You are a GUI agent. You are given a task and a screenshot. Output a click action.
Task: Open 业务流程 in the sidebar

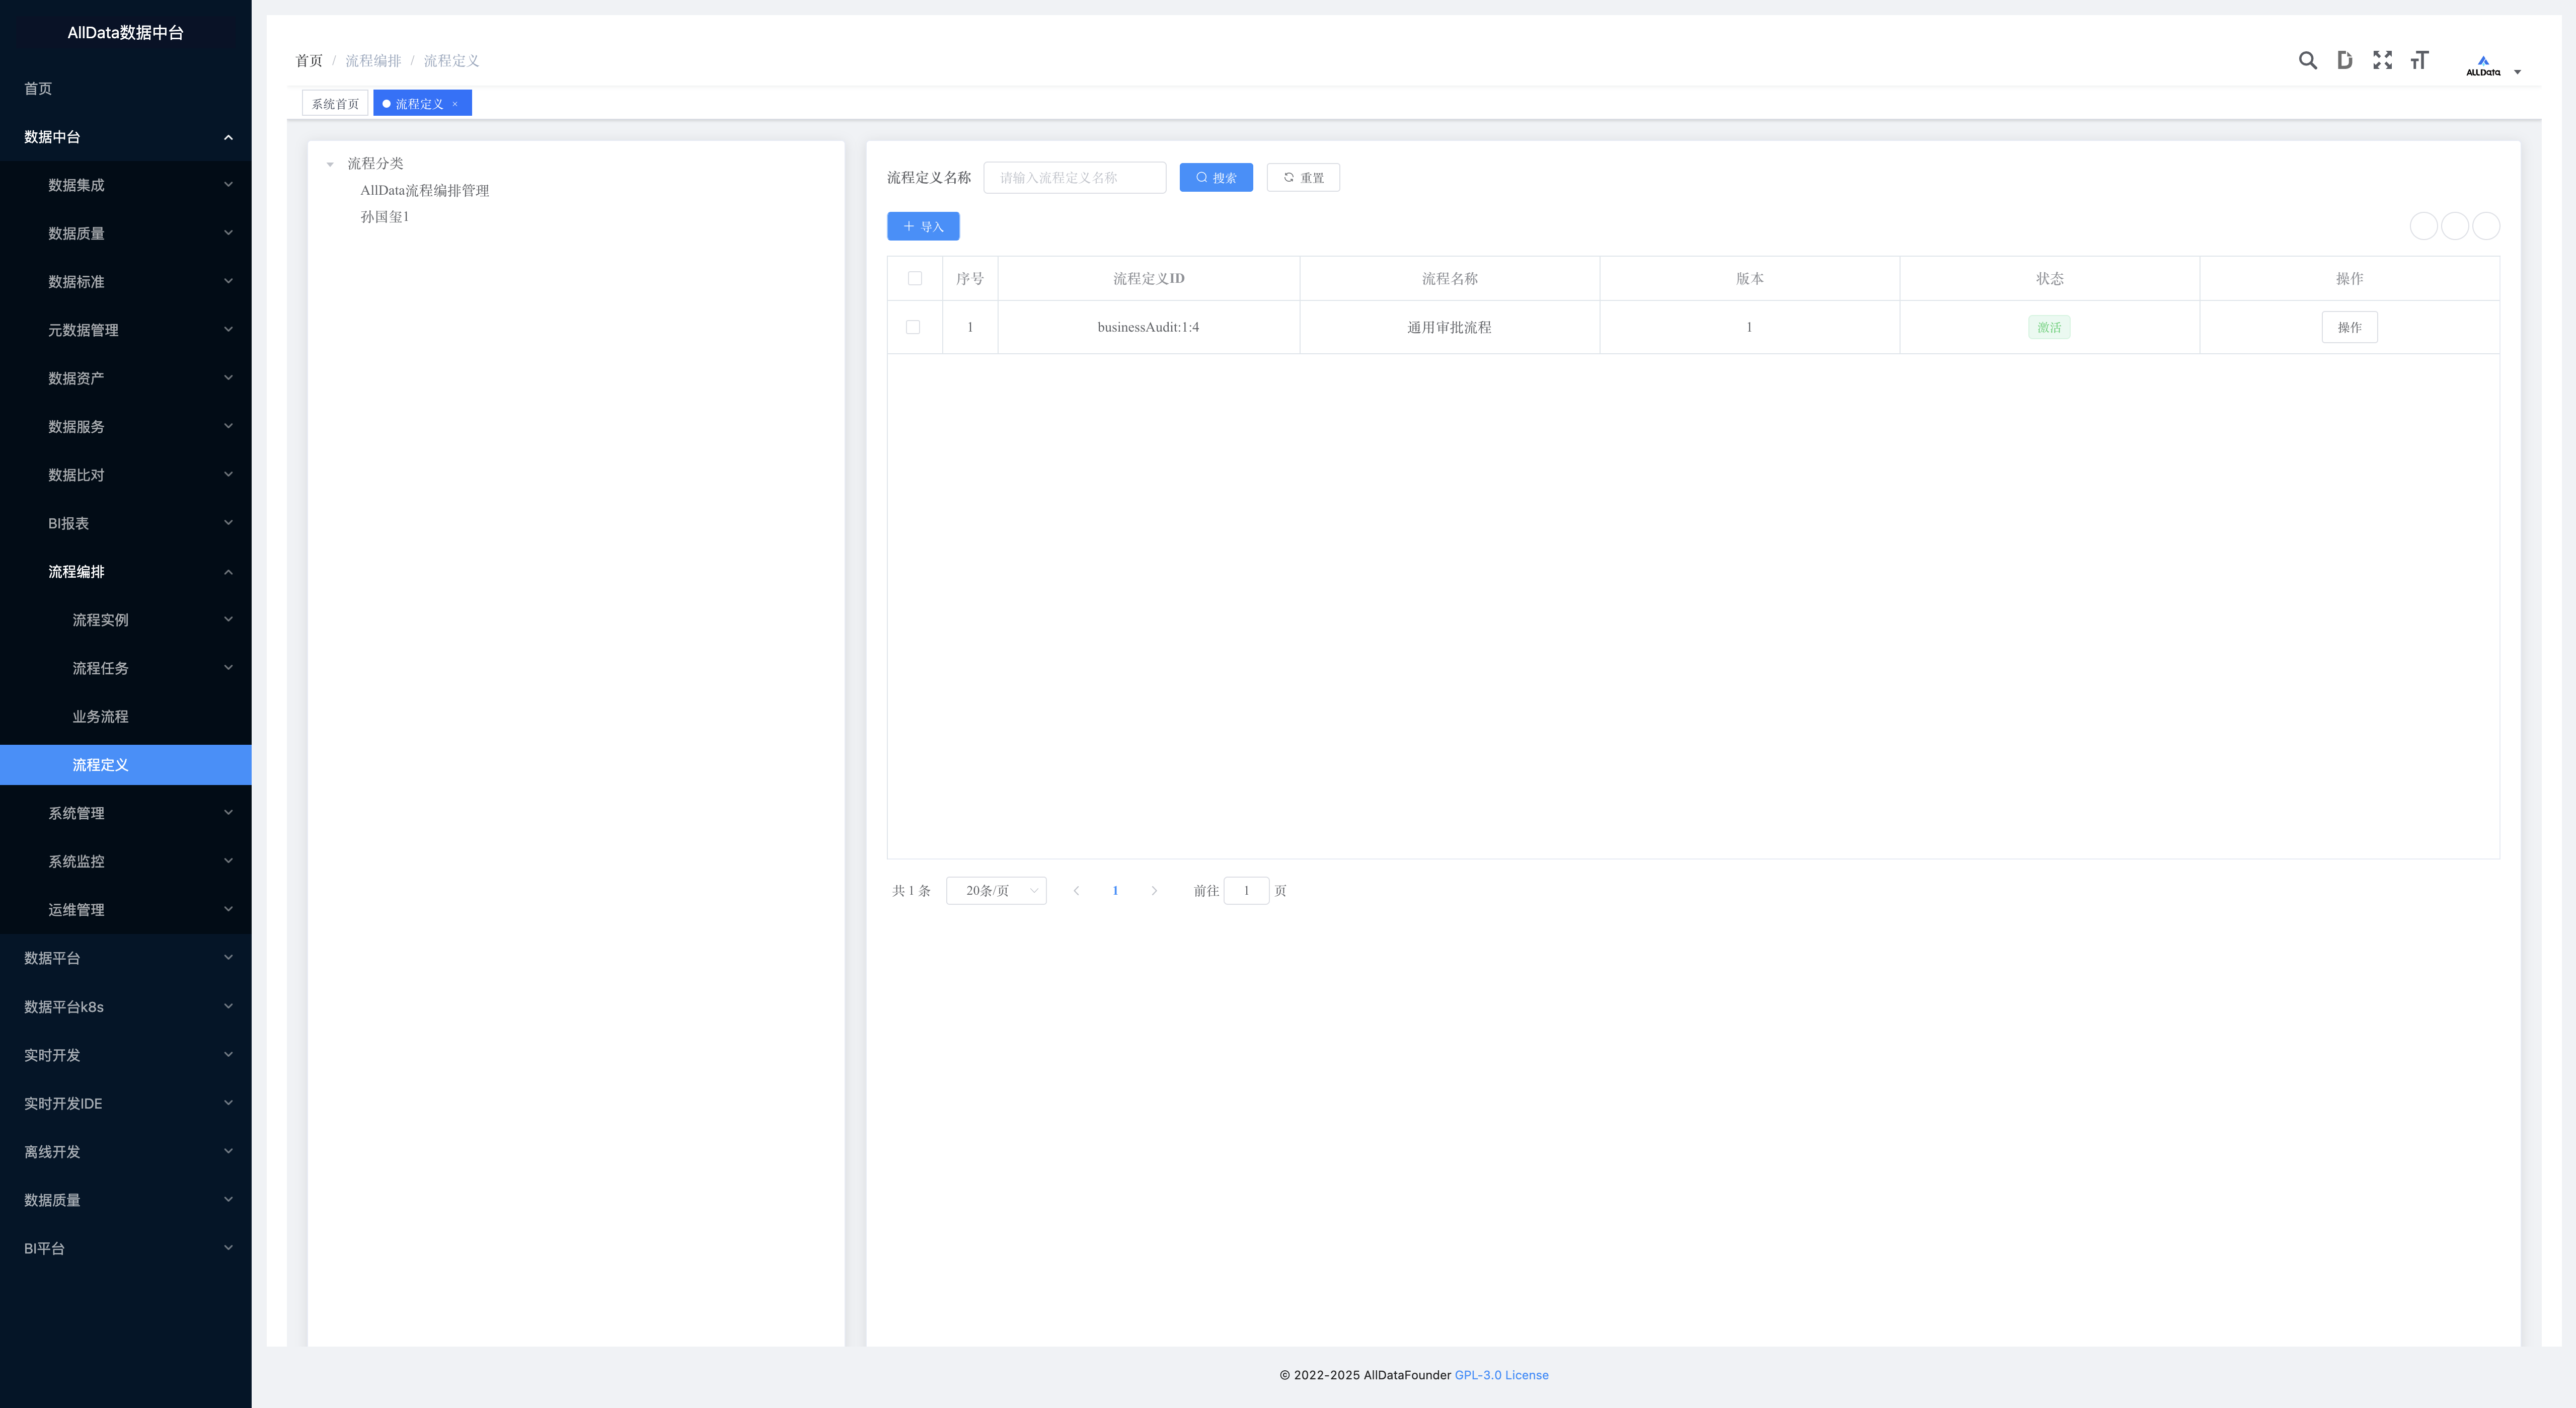(125, 717)
